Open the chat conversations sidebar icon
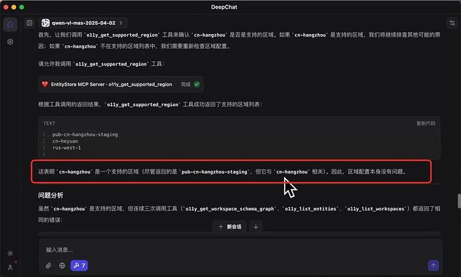Screen dimensions: 461x277 (10, 25)
